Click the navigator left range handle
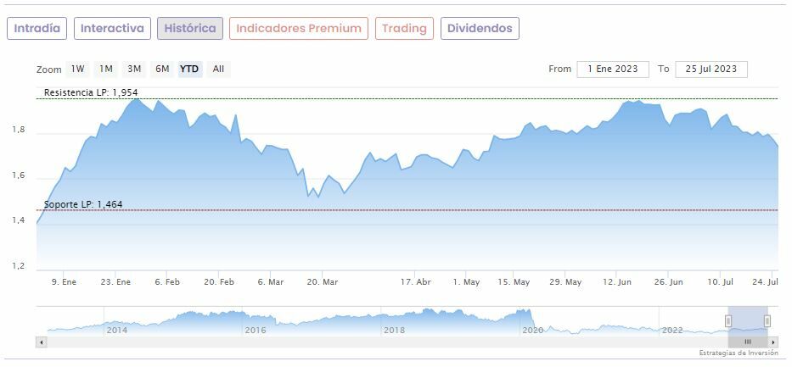 click(x=727, y=320)
